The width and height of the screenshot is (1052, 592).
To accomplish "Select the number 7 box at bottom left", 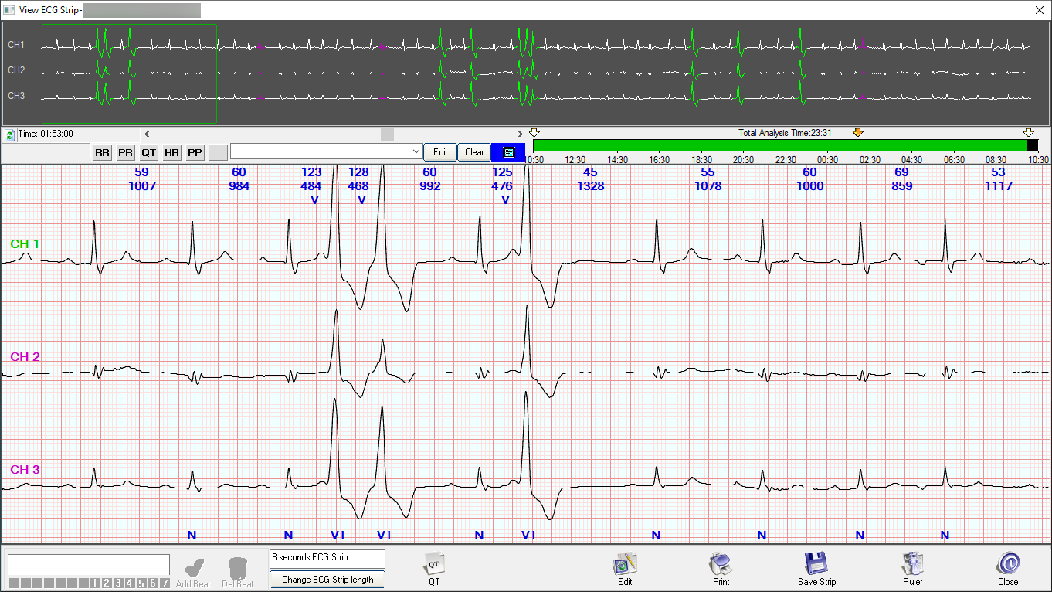I will pos(164,583).
